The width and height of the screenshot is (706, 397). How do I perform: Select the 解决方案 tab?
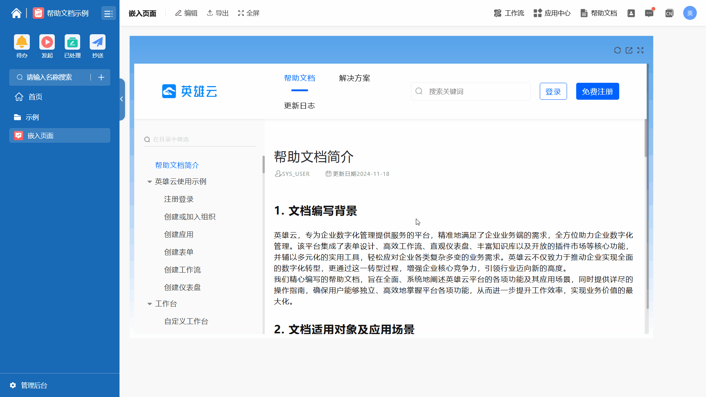pos(354,78)
